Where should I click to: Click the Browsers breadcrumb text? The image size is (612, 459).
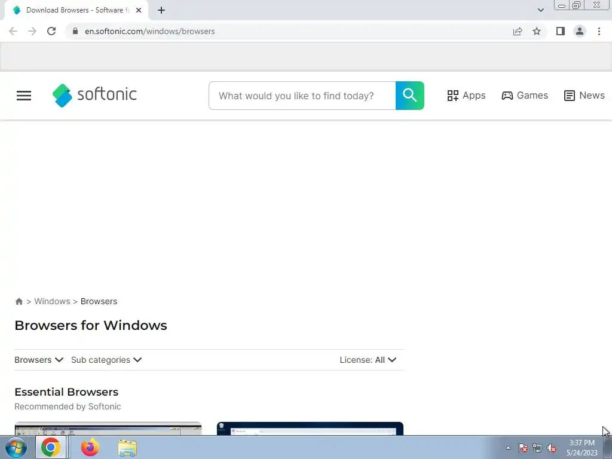pos(99,301)
